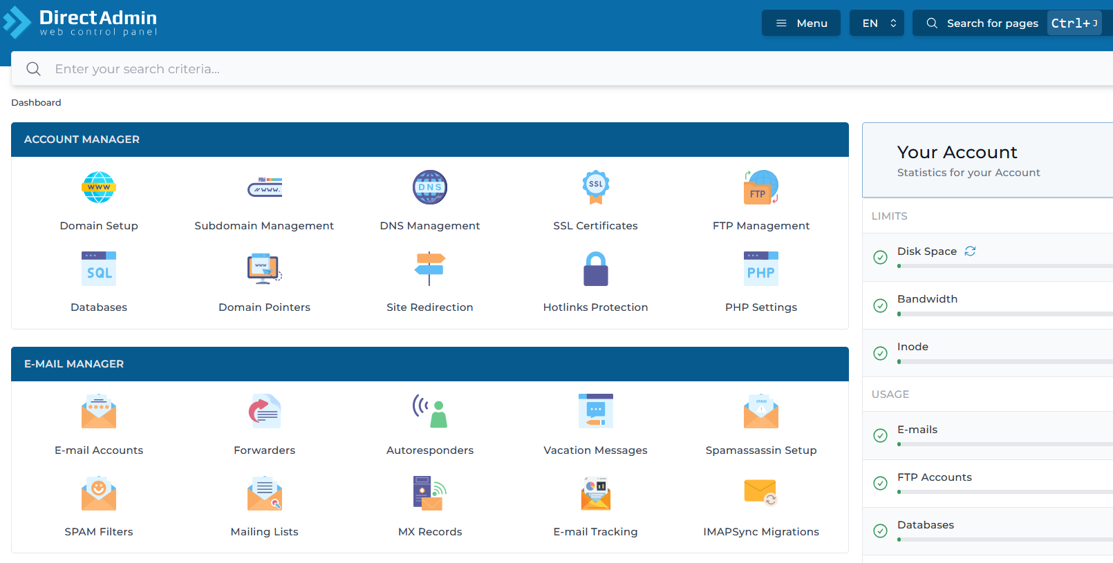The image size is (1113, 563).
Task: Click the SSL Certificates icon
Action: click(595, 187)
